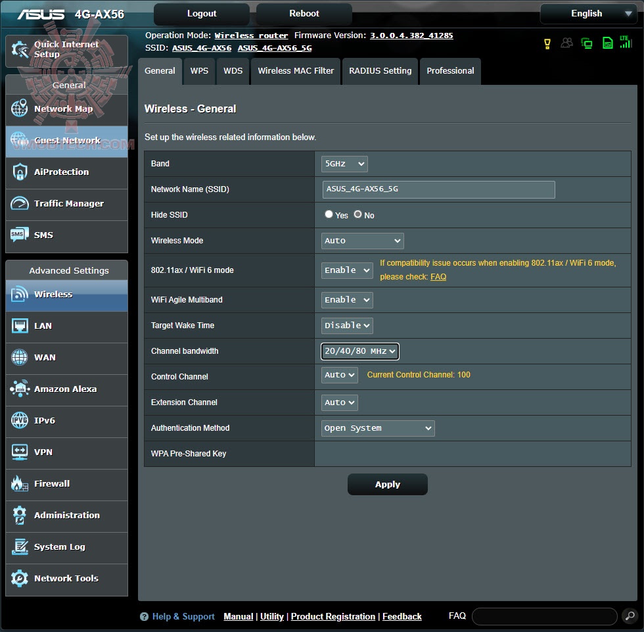Viewport: 644px width, 632px height.
Task: Open 802.11ax WiFi 6 mode dropdown
Action: pos(347,270)
